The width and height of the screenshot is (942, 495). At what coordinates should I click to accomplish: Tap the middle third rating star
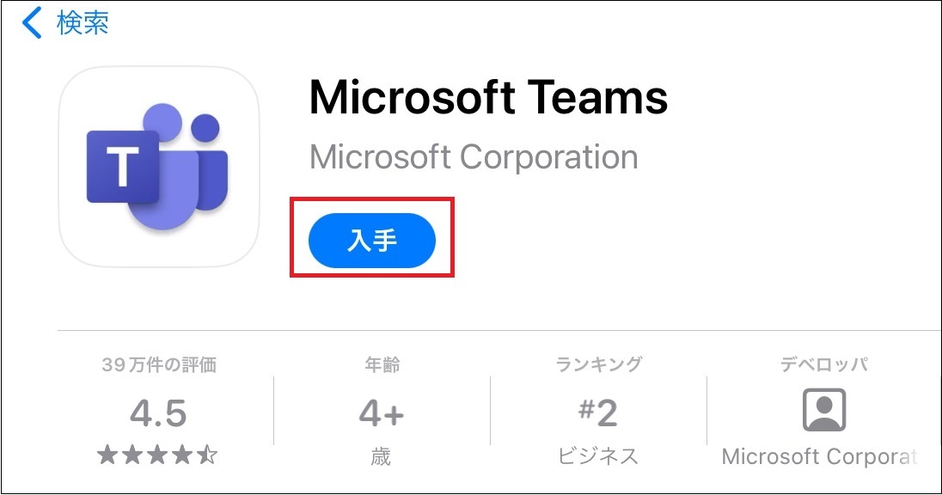tap(158, 455)
